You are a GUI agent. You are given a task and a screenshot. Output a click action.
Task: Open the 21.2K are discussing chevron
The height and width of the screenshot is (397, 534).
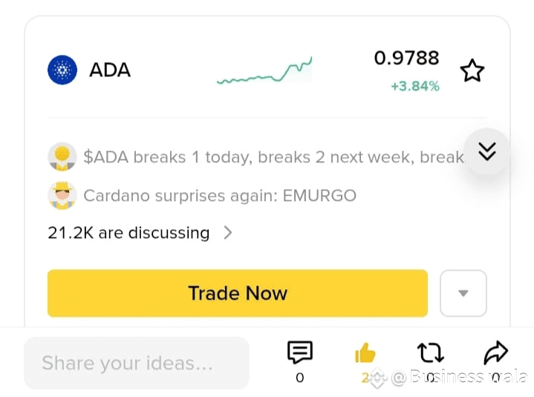228,233
